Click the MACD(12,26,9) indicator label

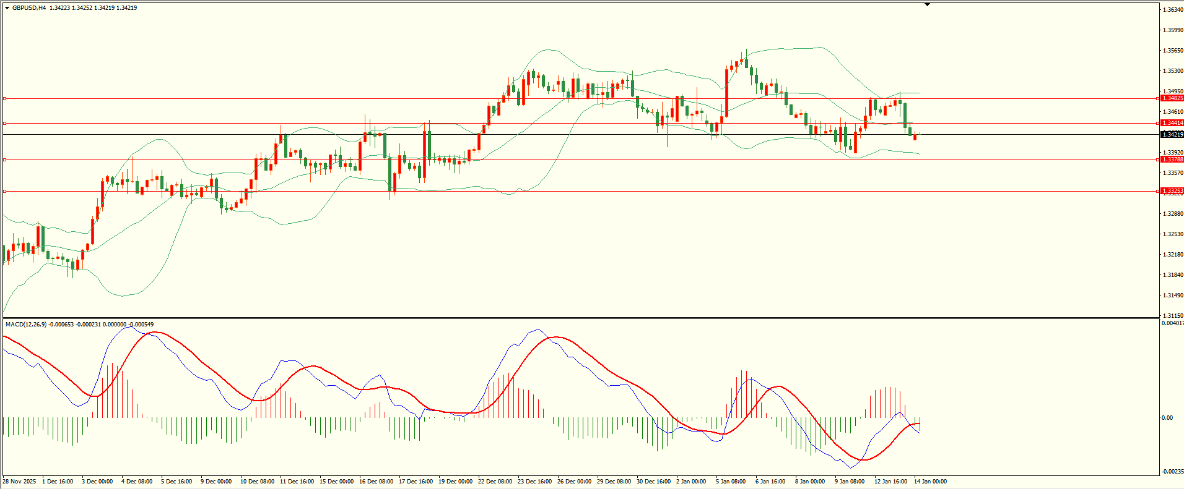pyautogui.click(x=25, y=324)
